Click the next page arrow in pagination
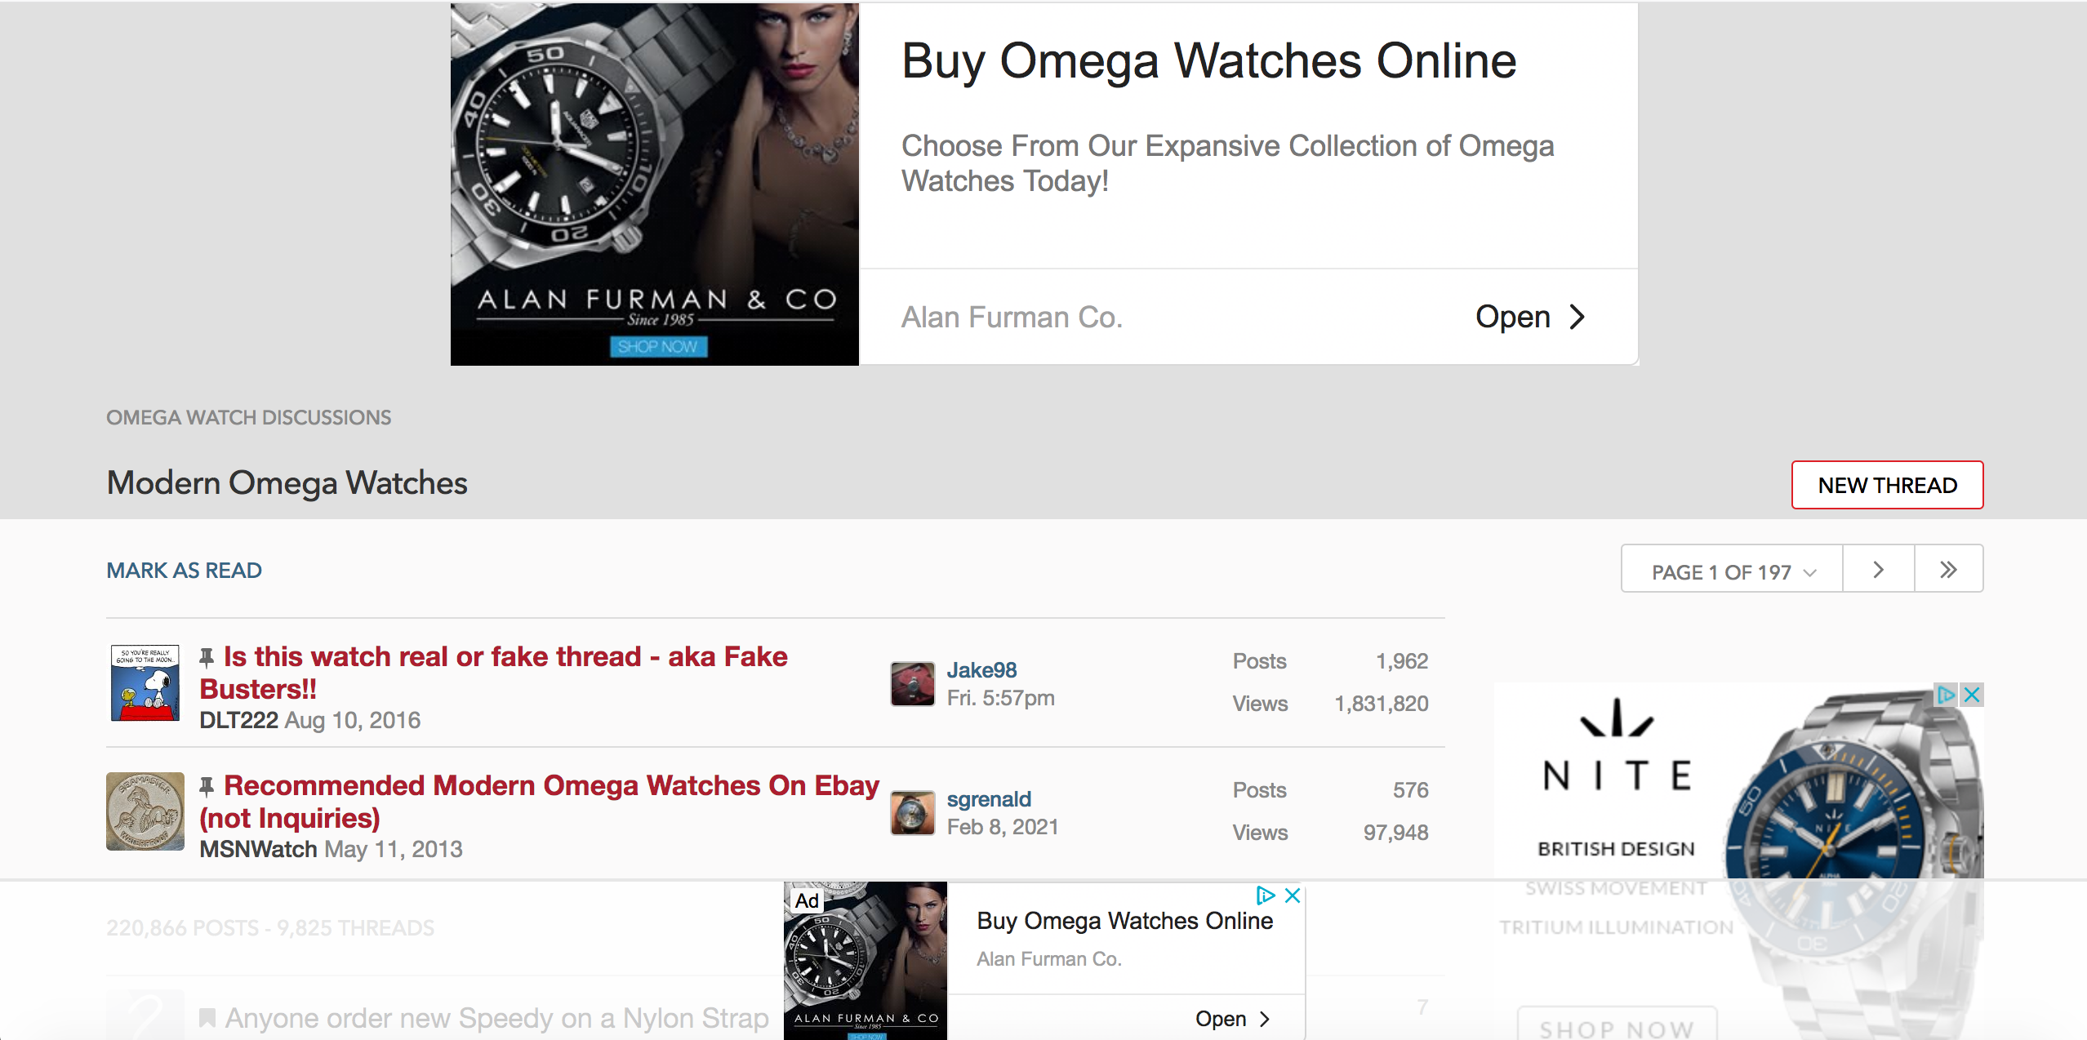Screen dimensions: 2087x1040 pyautogui.click(x=1878, y=569)
